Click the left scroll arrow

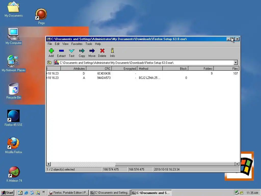[x=48, y=164]
